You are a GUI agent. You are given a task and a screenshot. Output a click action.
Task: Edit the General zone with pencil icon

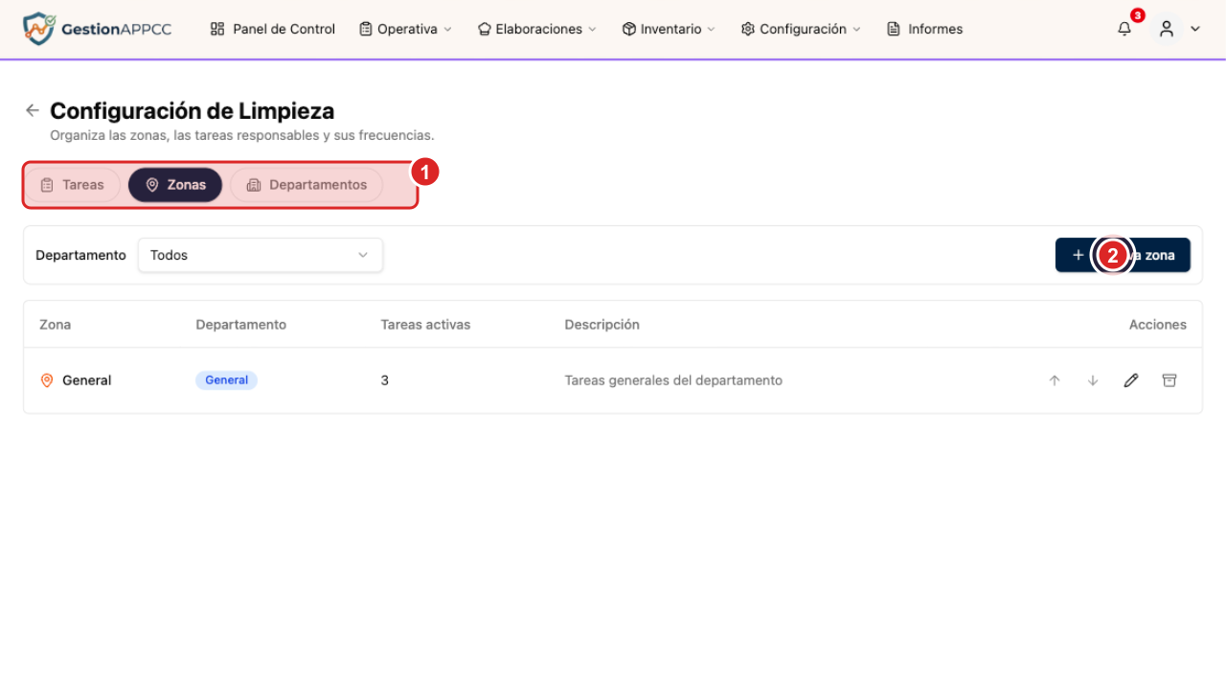(x=1131, y=380)
